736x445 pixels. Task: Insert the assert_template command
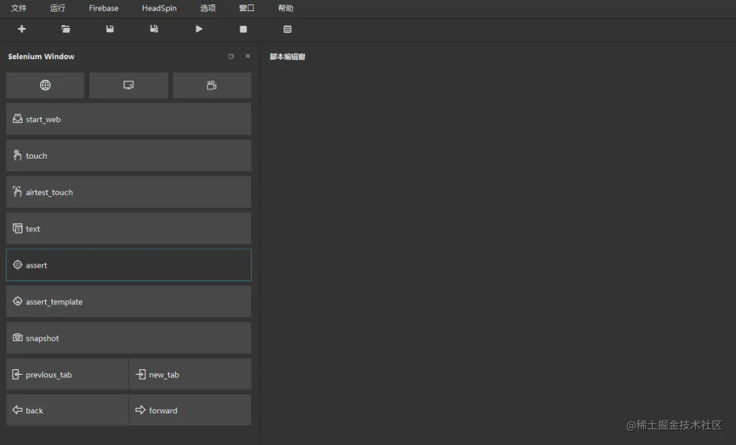(128, 301)
